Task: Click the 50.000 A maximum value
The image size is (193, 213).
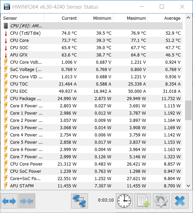Action: point(137,91)
